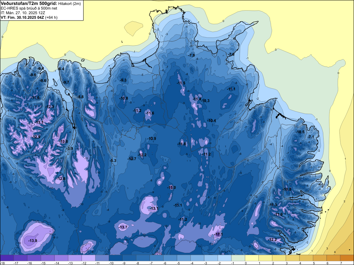This screenshot has width=354, height=265.
Task: Click the '(+64 h)' forecast offset text
Action: tap(51, 17)
